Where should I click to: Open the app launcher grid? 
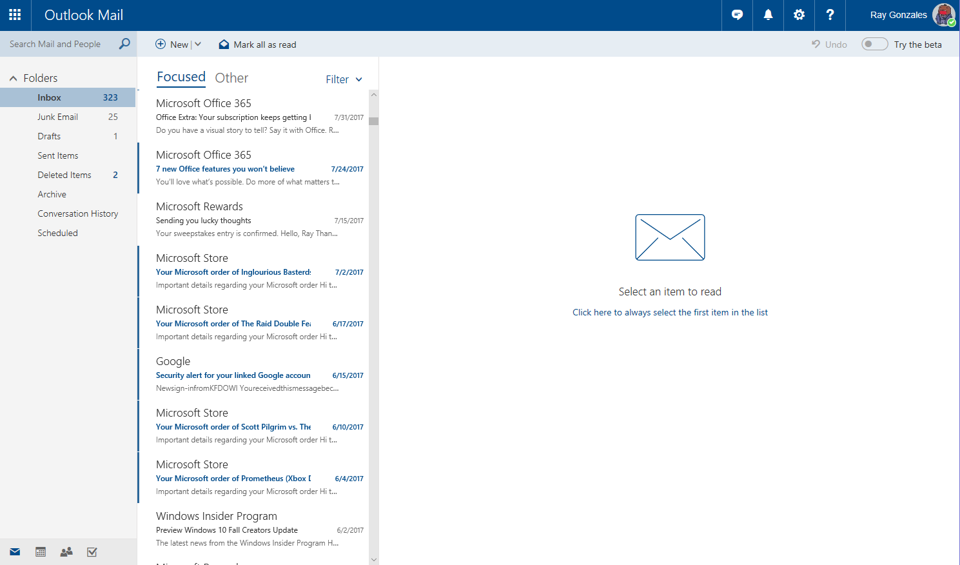coord(15,15)
